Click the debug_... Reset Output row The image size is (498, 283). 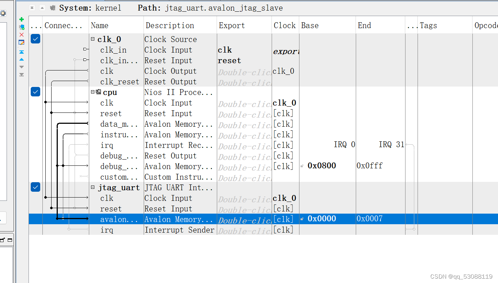pos(263,156)
